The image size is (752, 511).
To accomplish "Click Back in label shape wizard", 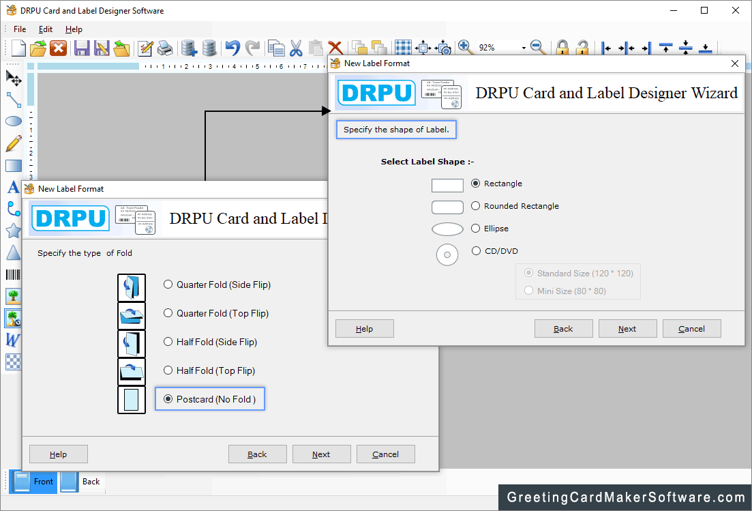I will pos(564,329).
